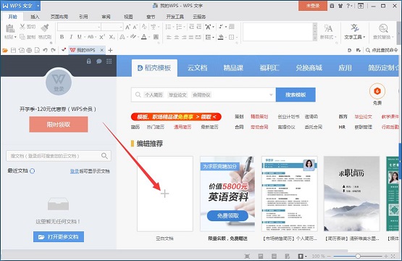Click the font color A swatch

pos(144,37)
